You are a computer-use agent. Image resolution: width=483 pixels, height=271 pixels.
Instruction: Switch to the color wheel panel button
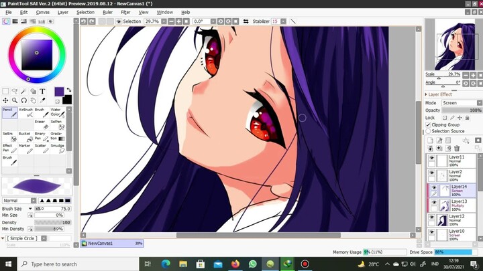[x=6, y=21]
